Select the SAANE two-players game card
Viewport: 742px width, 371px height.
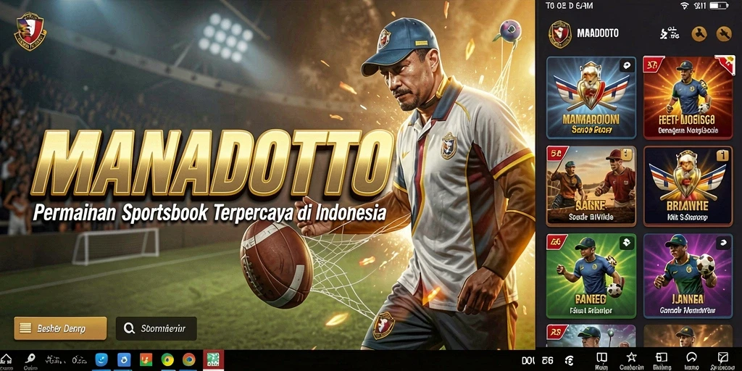tap(591, 186)
